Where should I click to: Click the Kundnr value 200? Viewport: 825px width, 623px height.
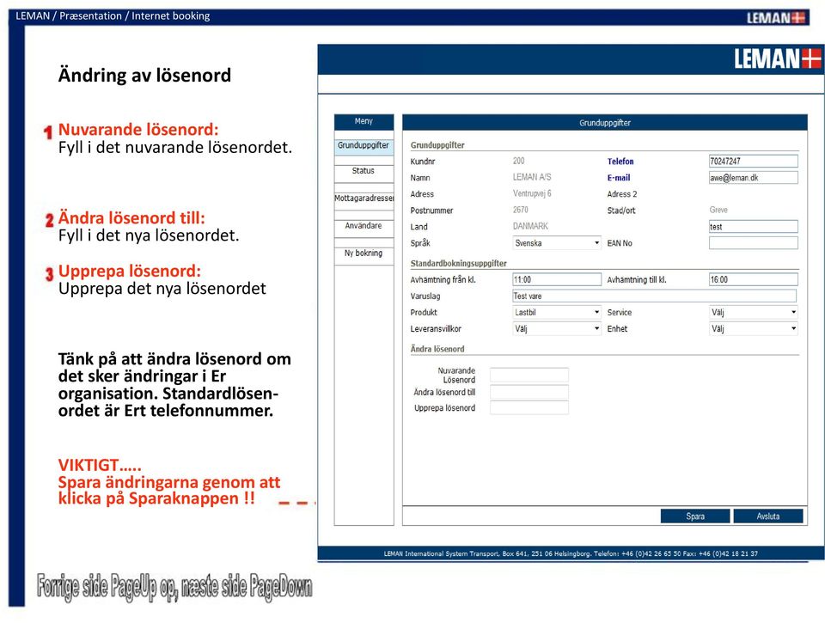coord(519,161)
